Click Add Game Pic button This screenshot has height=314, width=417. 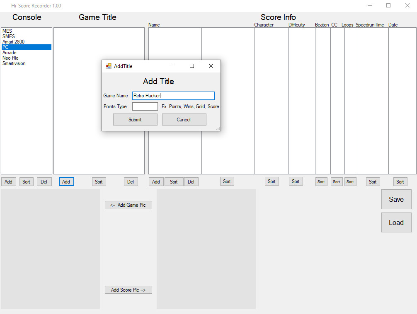128,205
